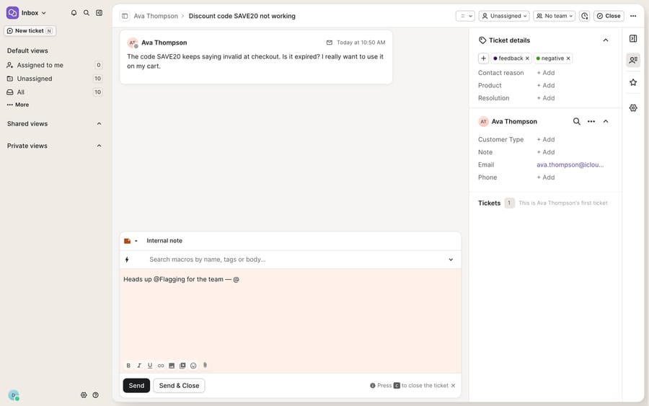Open the internal note channel selector

point(131,241)
